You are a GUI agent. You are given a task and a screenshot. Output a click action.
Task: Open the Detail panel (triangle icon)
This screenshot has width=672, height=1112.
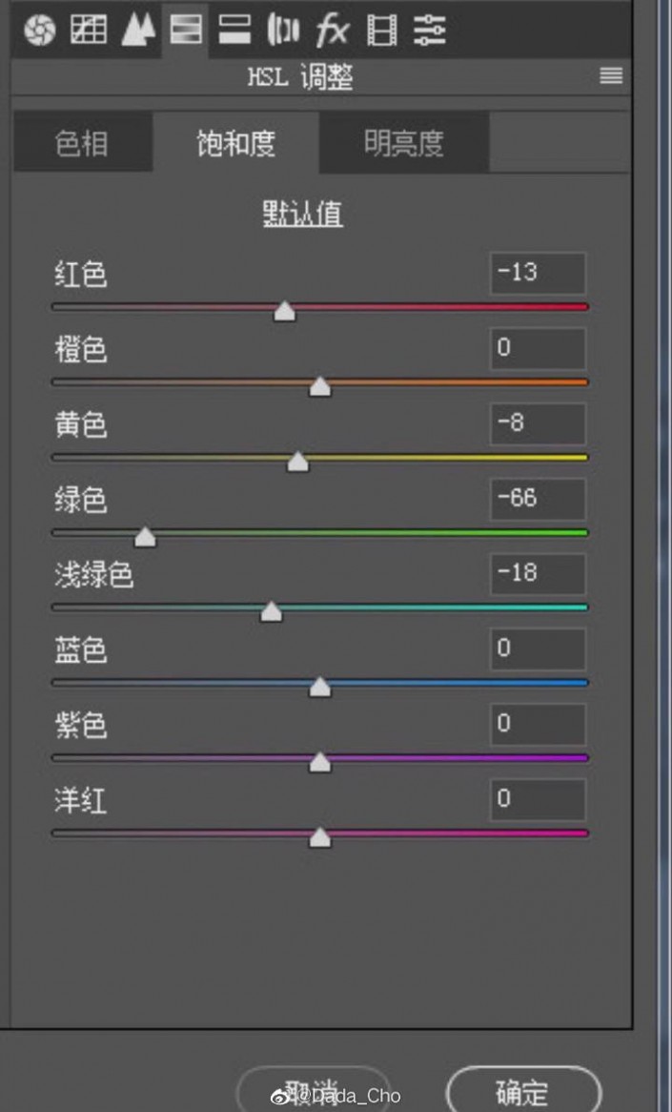[x=135, y=31]
